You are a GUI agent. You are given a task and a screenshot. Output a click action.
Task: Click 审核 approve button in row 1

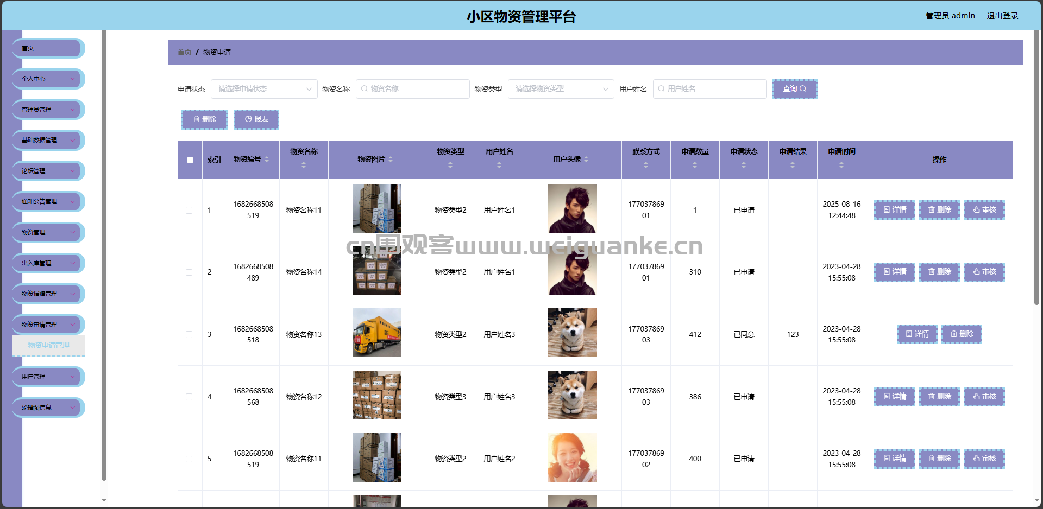(x=984, y=210)
